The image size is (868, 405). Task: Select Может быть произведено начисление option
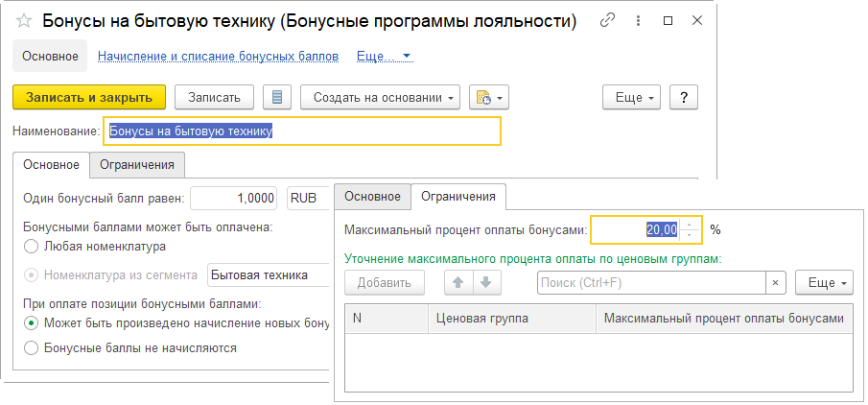pos(32,322)
